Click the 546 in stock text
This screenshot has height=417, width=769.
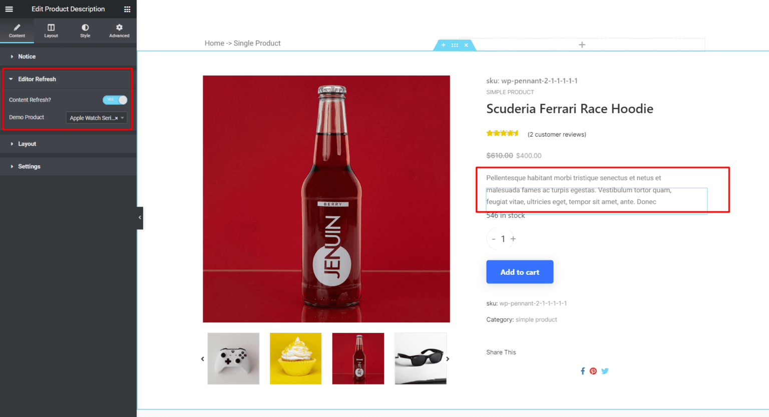[x=506, y=215]
